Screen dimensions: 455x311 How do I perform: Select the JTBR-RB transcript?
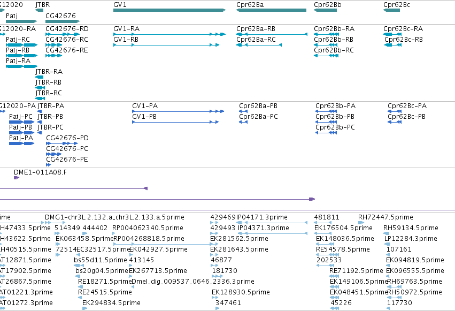(x=40, y=88)
